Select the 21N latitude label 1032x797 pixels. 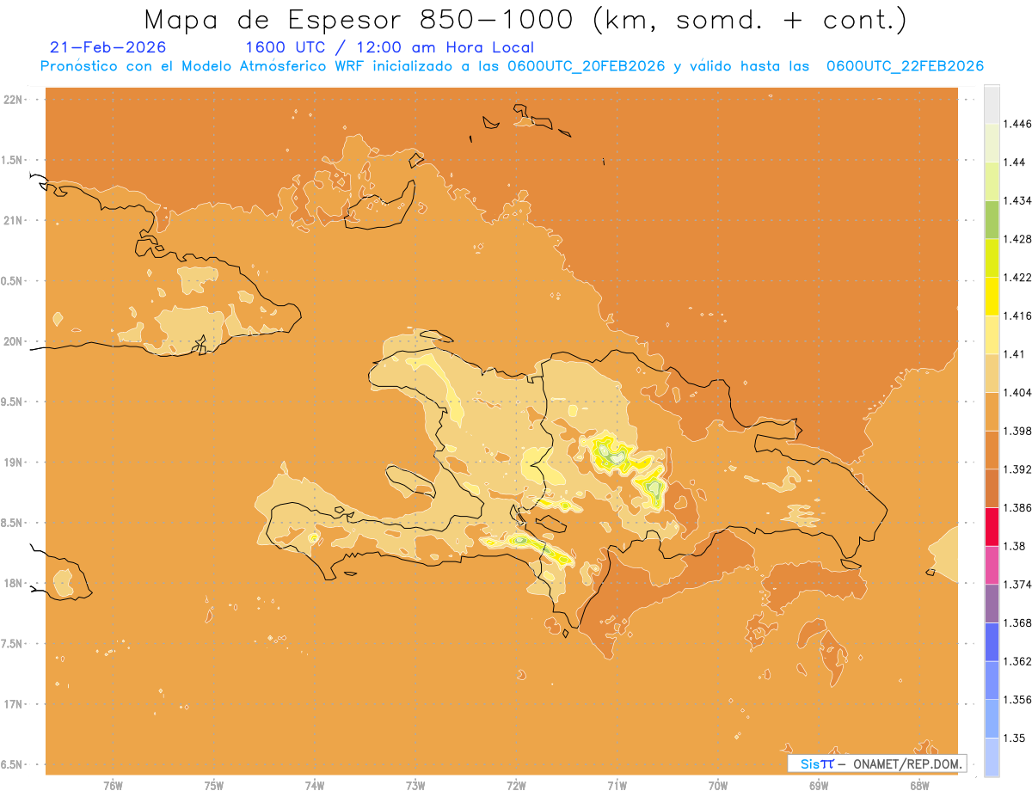pos(15,220)
